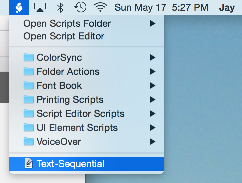Expand the Printing Scripts submenu arrow
242x183 pixels.
click(153, 100)
